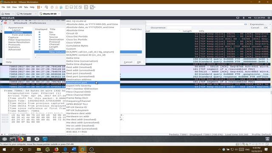Revert to snapshot using the toolbar icon
The height and width of the screenshot is (153, 272).
click(x=57, y=7)
